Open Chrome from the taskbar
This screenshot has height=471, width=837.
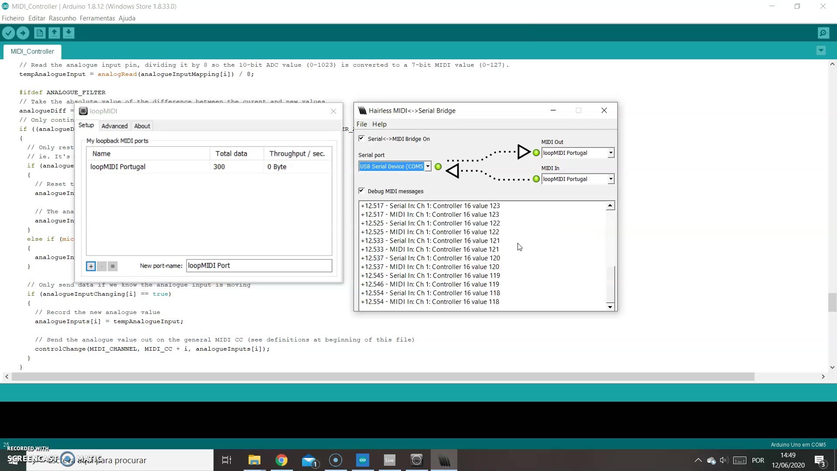[282, 460]
